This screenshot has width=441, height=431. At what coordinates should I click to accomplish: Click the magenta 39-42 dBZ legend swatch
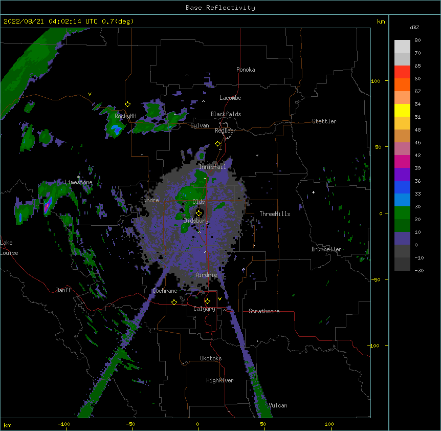(x=402, y=161)
